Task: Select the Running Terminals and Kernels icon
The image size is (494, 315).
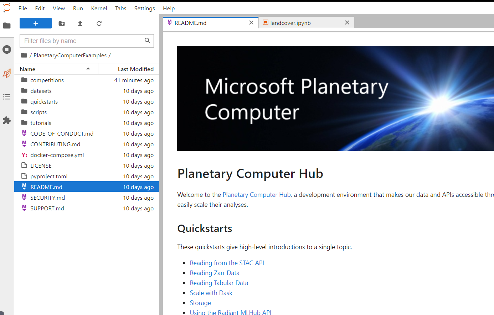Action: [x=7, y=49]
